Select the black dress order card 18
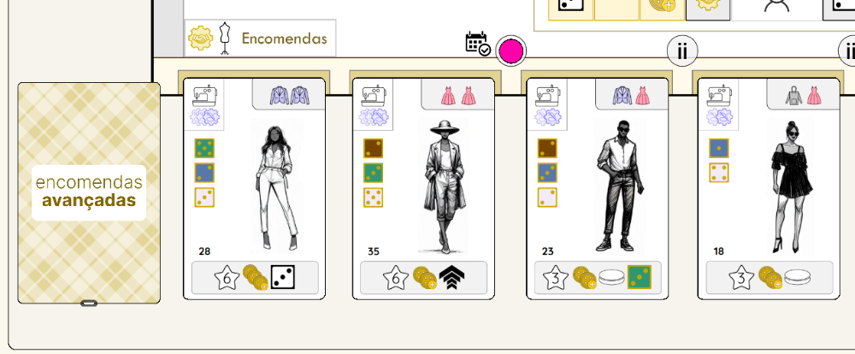Screen dimensions: 855x354 pyautogui.click(x=769, y=189)
